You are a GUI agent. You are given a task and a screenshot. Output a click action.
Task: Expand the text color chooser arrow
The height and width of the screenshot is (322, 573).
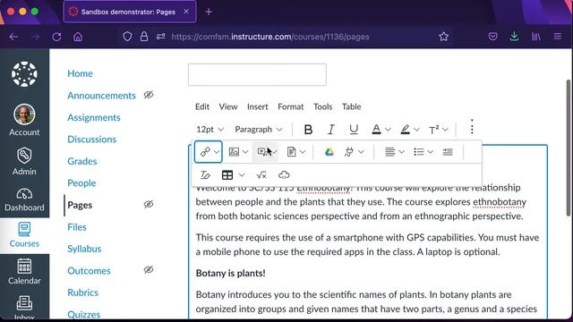point(388,130)
